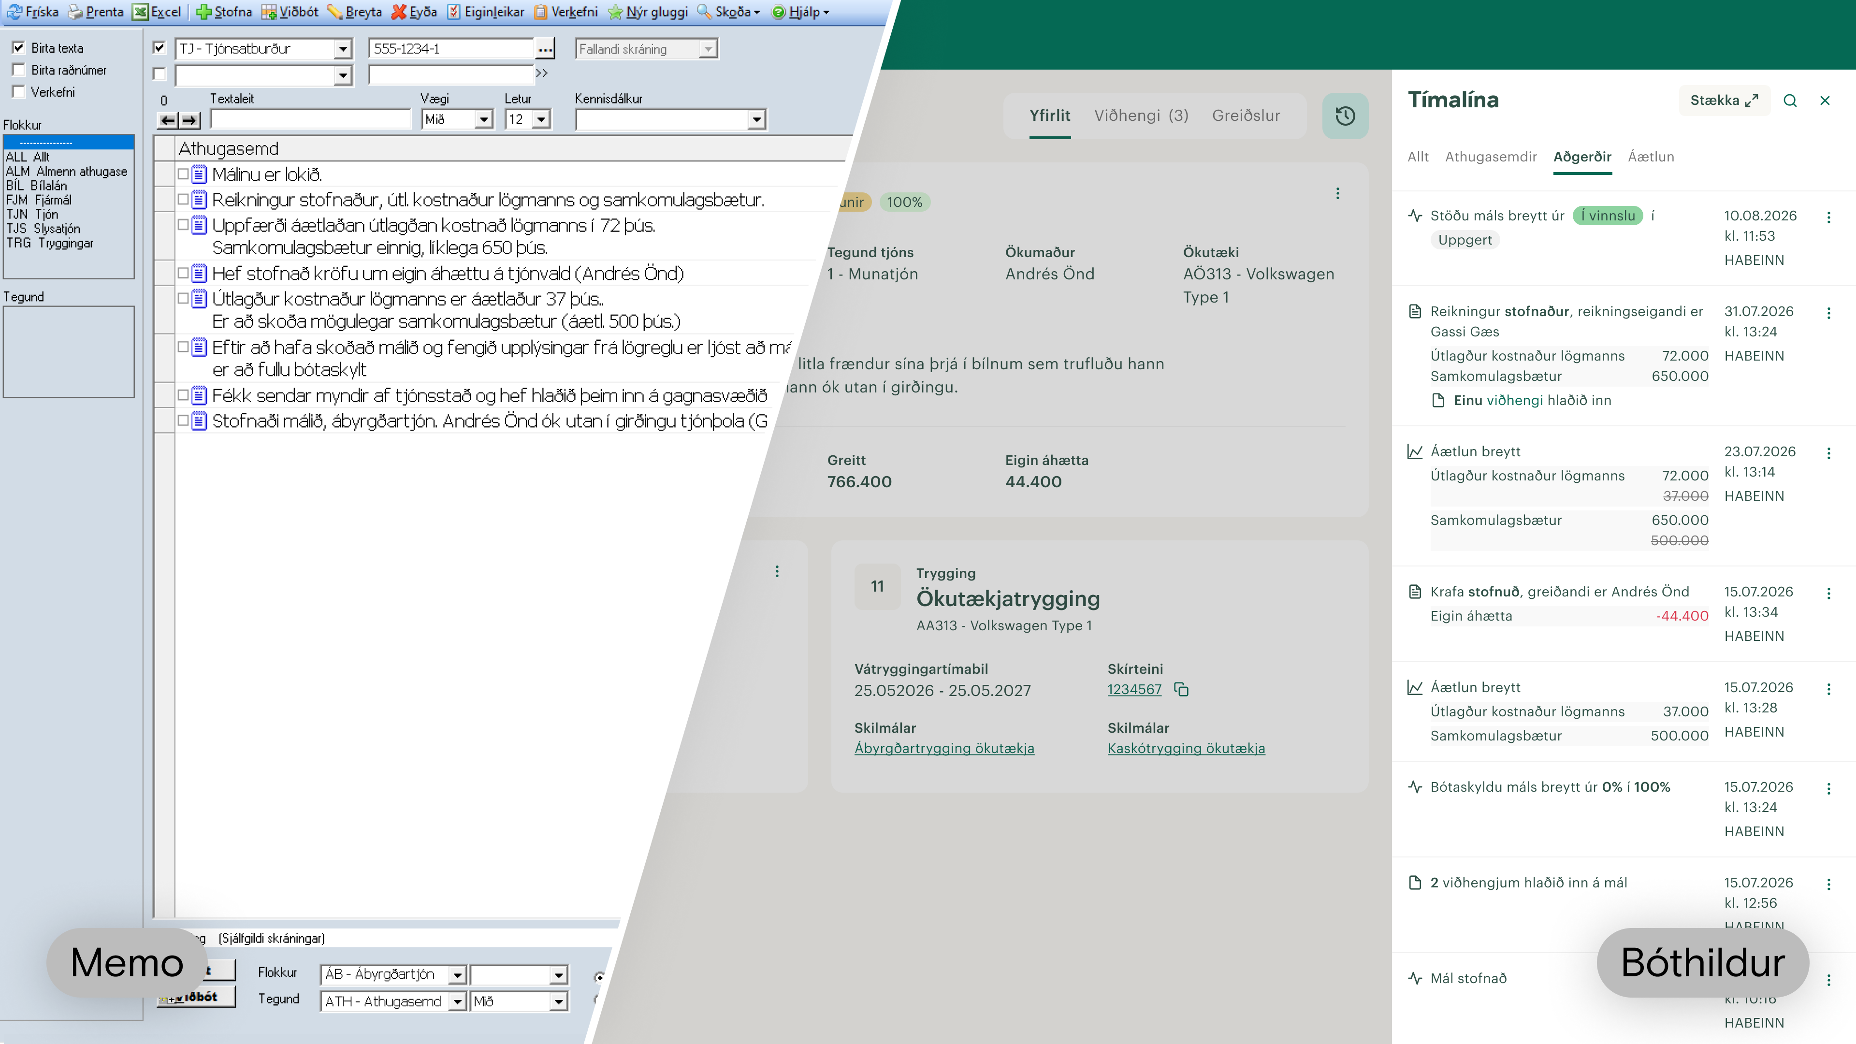Tick the checkbox for Málinu er lokið row
This screenshot has width=1856, height=1044.
183,174
